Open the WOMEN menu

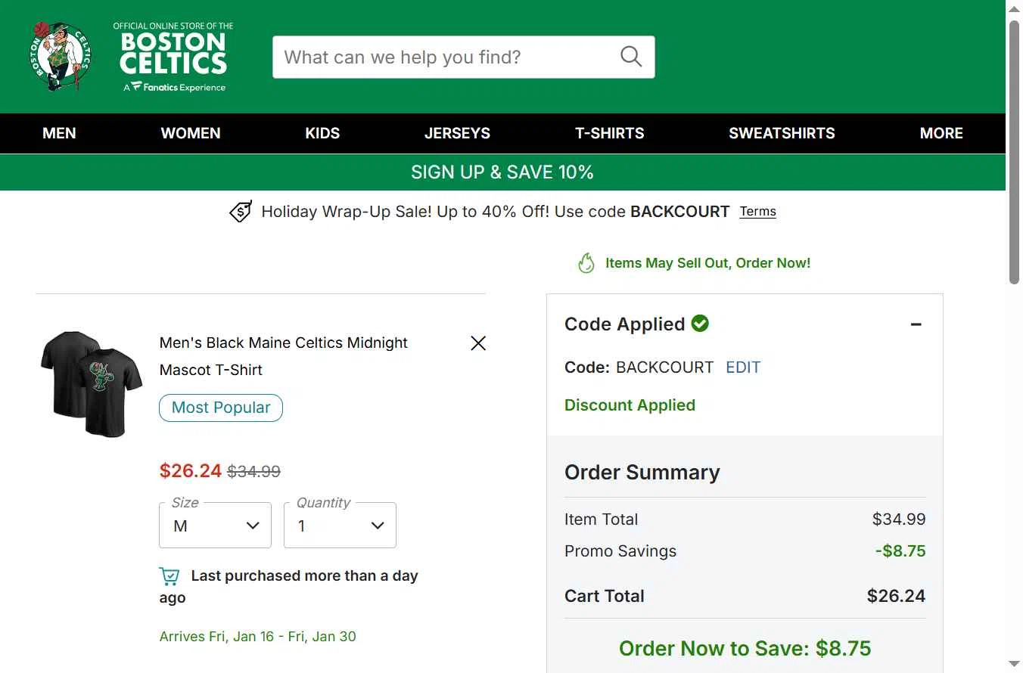point(191,133)
